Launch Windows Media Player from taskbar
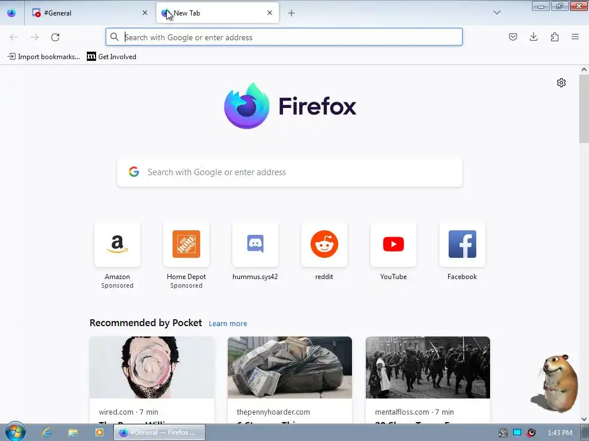 pos(99,432)
